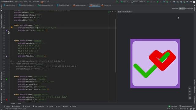Go to next highlighted problem arrow
The height and width of the screenshot is (110, 196).
pos(115,12)
